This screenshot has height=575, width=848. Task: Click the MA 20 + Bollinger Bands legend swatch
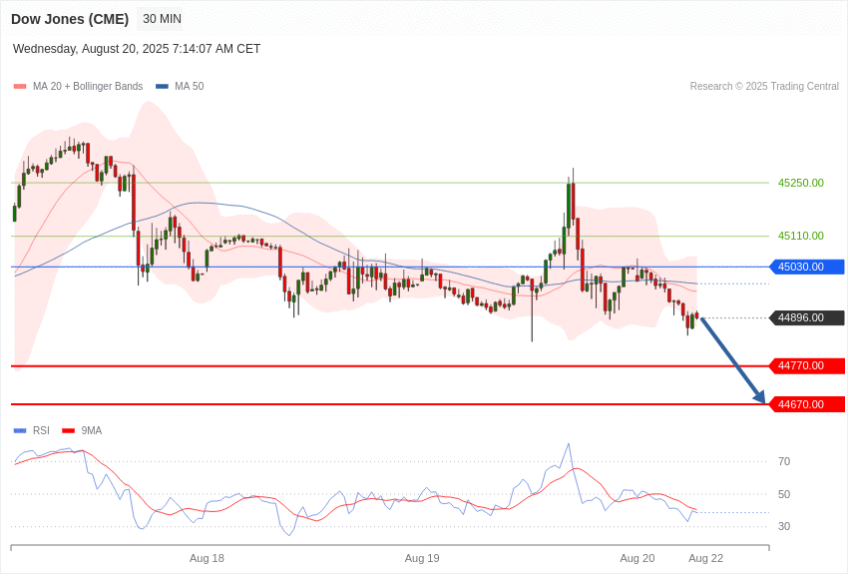point(20,86)
